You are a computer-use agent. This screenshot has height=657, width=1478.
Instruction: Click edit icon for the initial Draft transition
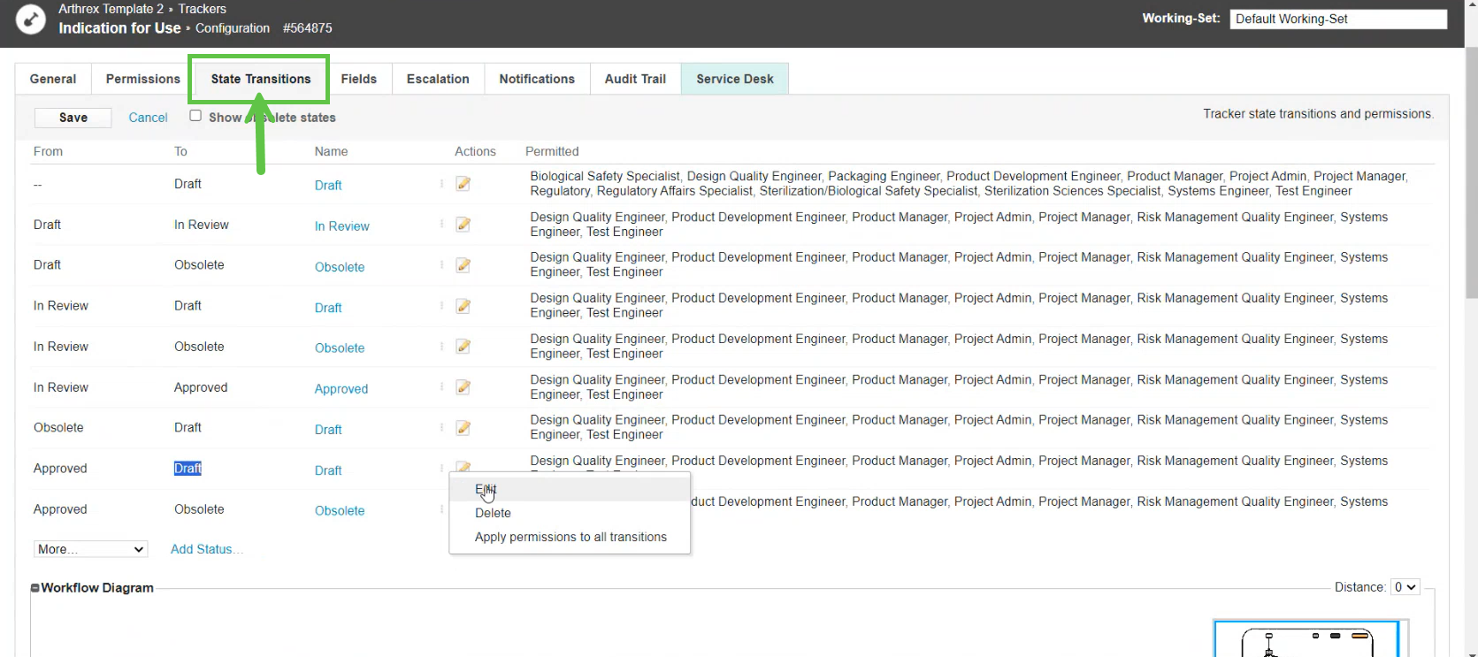point(463,184)
